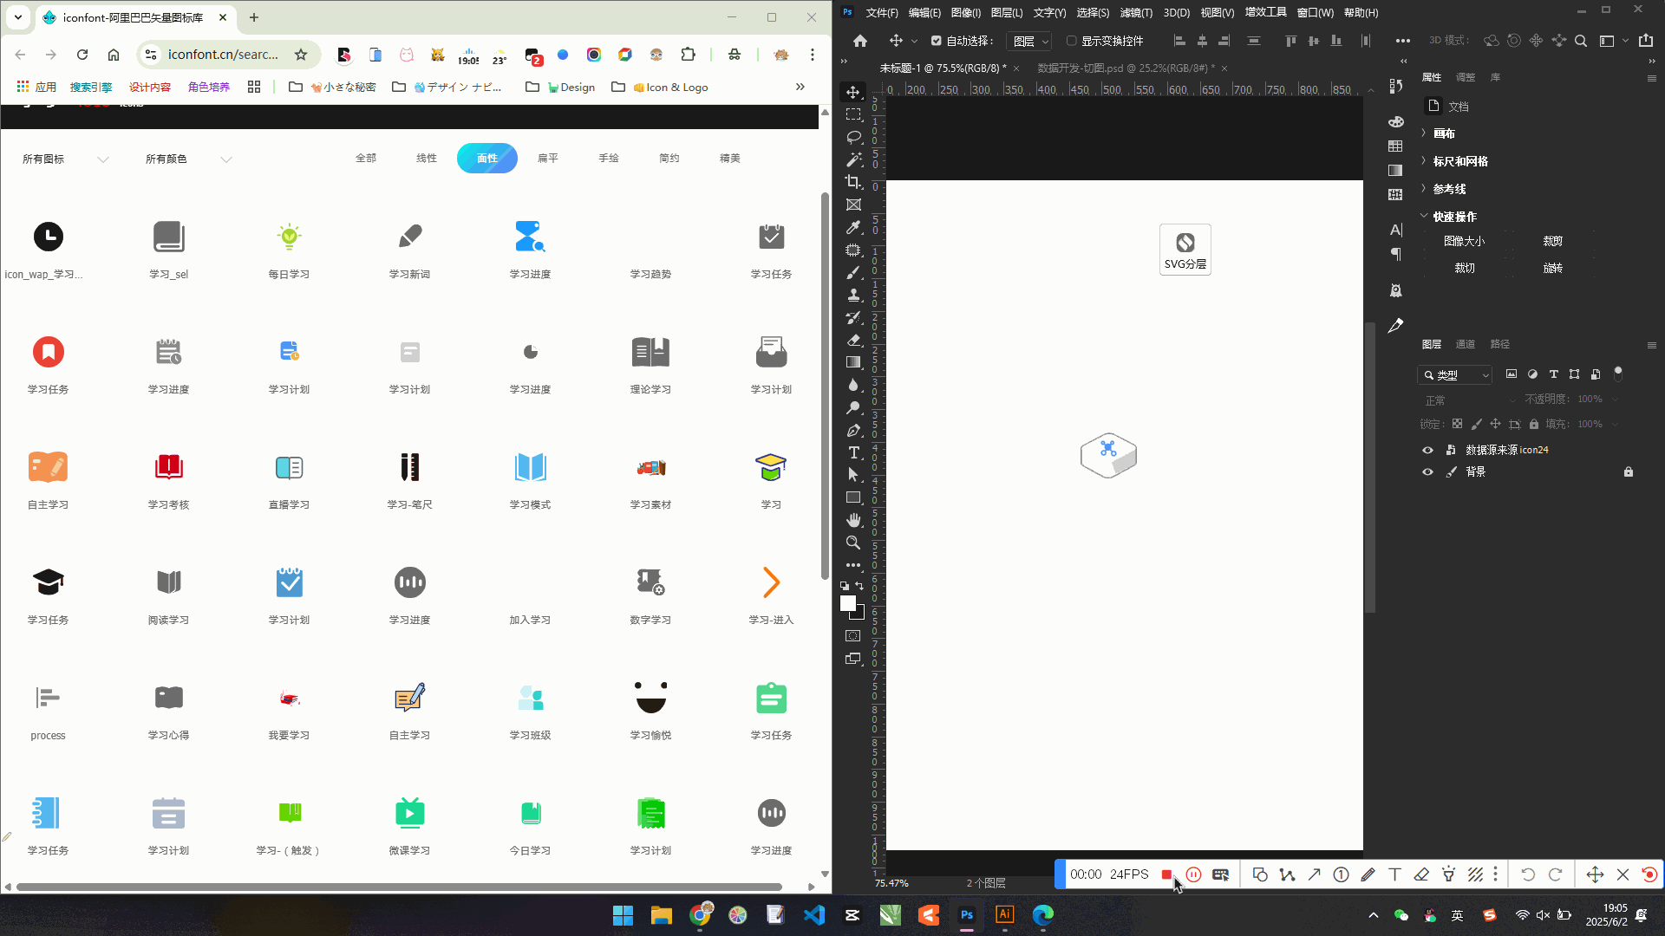Select the Rectangular Marquee tool

coord(853,114)
